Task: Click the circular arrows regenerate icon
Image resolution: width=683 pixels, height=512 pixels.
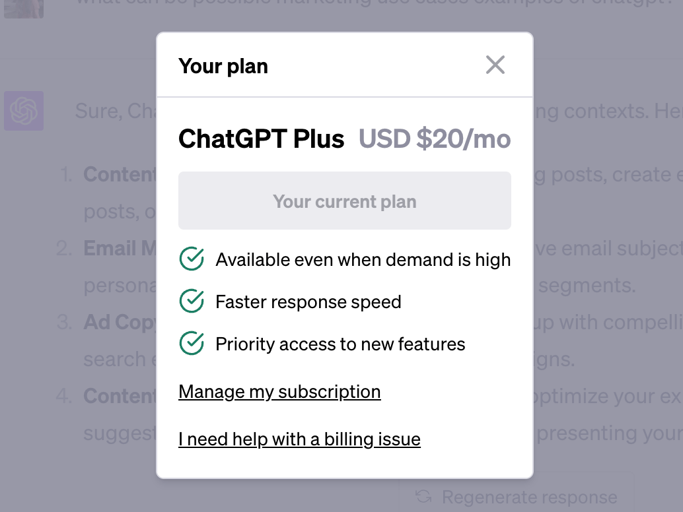Action: pyautogui.click(x=423, y=496)
